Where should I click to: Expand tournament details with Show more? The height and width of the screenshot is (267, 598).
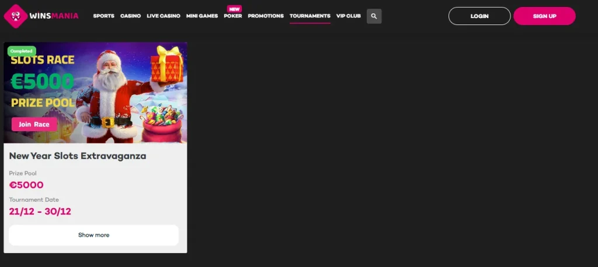point(93,235)
